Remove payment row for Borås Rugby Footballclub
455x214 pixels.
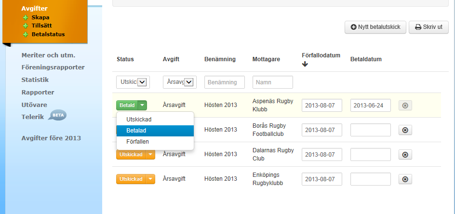405,130
